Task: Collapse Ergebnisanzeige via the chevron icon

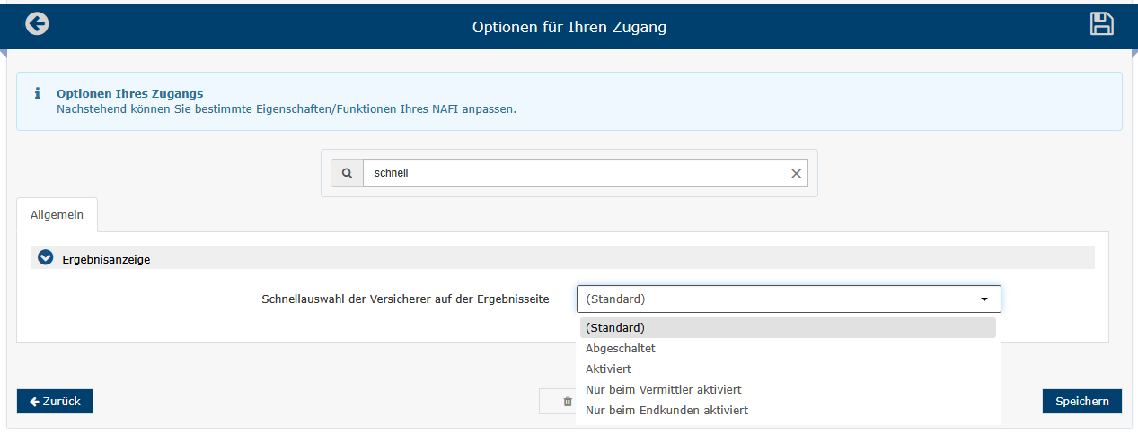Action: (46, 258)
